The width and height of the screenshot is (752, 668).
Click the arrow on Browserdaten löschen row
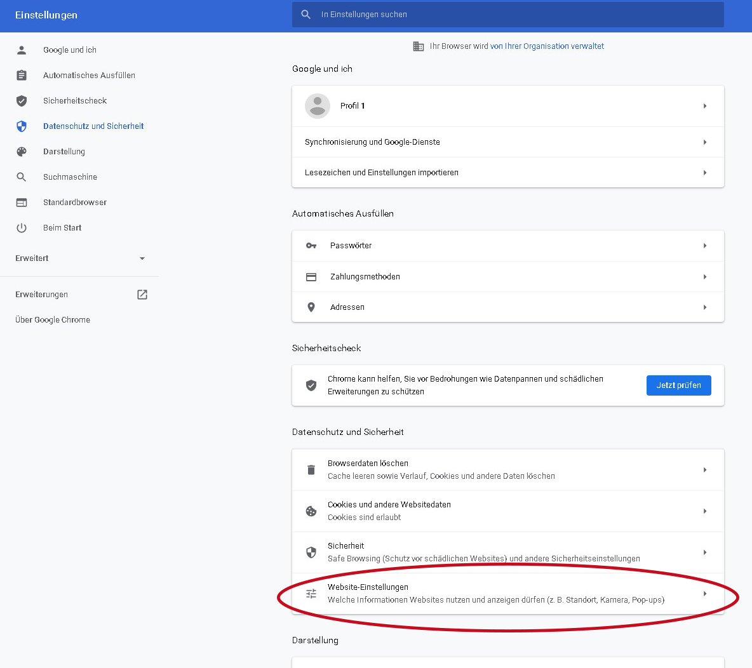705,470
